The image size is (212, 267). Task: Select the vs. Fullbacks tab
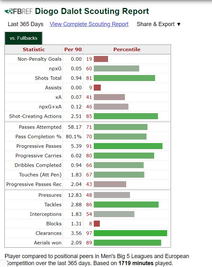coord(24,38)
